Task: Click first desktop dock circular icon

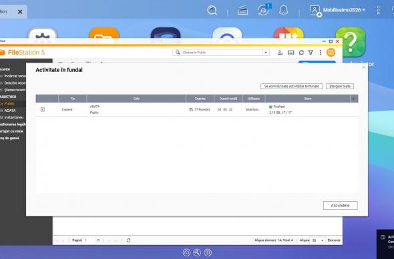Action: [x=186, y=252]
